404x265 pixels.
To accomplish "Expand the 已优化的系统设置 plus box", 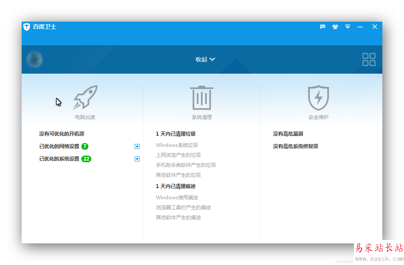I will click(137, 159).
